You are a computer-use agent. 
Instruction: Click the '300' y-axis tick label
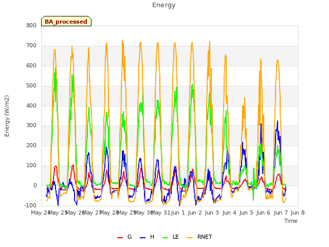[31, 126]
